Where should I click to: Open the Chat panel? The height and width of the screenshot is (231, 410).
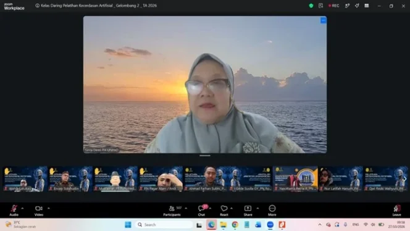coord(201,211)
